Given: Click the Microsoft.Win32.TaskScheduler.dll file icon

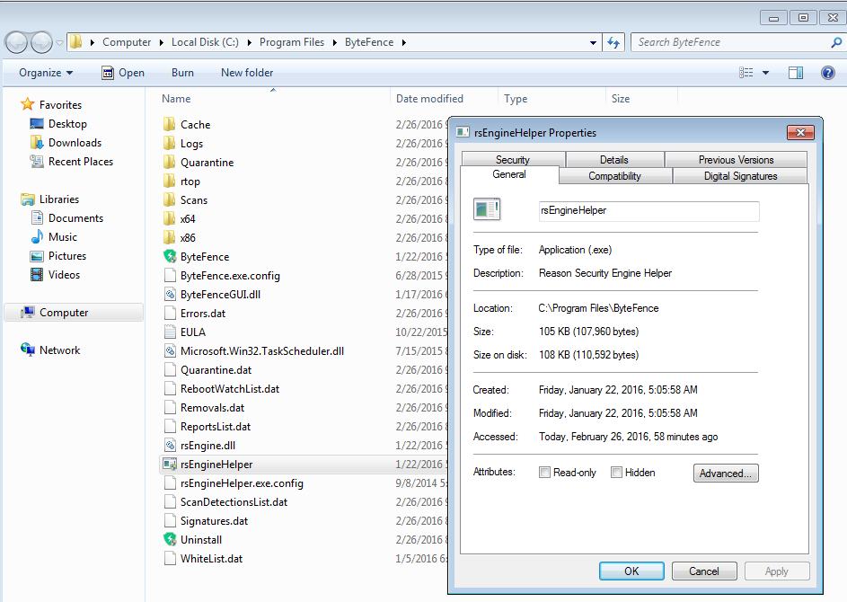Looking at the screenshot, I should coord(170,350).
